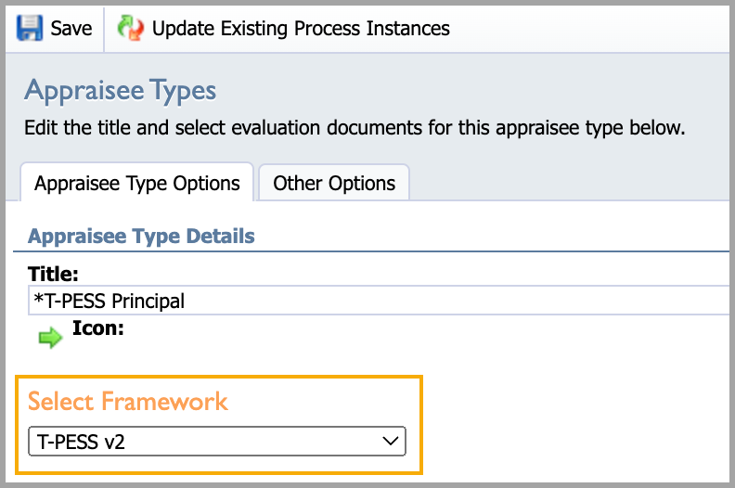Select Update Existing Process Instances text
This screenshot has height=488, width=735.
click(301, 29)
